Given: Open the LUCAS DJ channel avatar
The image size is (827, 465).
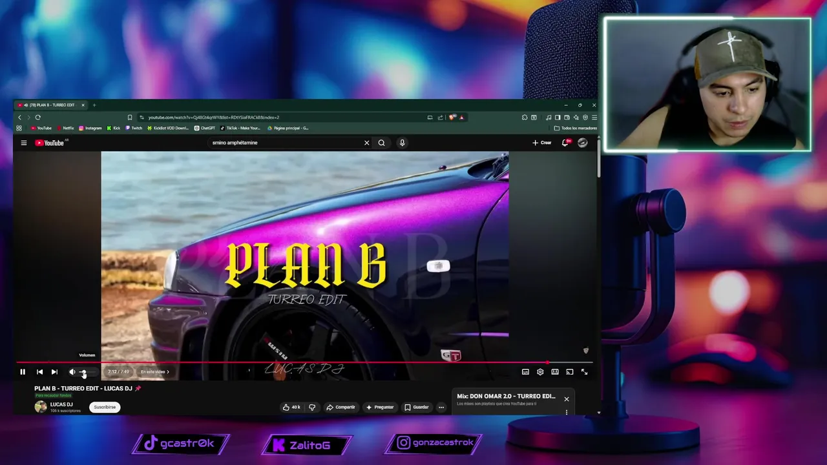Looking at the screenshot, I should click(x=41, y=407).
